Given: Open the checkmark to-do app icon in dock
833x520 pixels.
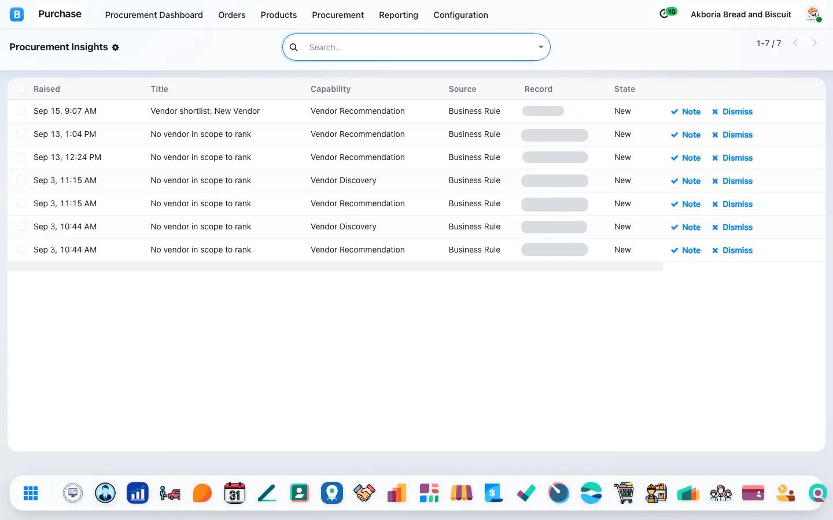Looking at the screenshot, I should click(x=526, y=493).
